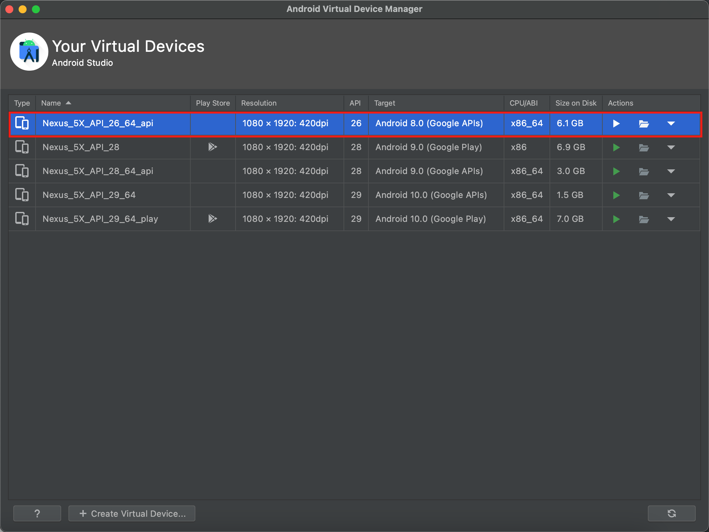Select the Nexus_5X_API_29_64 device name
Image resolution: width=709 pixels, height=532 pixels.
click(89, 195)
